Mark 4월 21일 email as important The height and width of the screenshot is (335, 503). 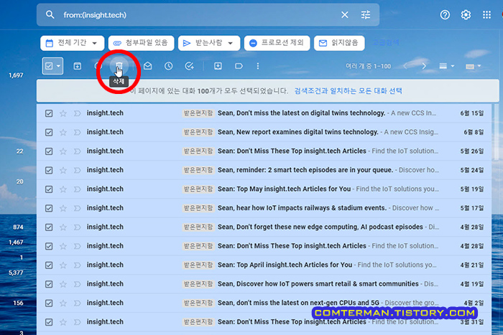coord(77,265)
